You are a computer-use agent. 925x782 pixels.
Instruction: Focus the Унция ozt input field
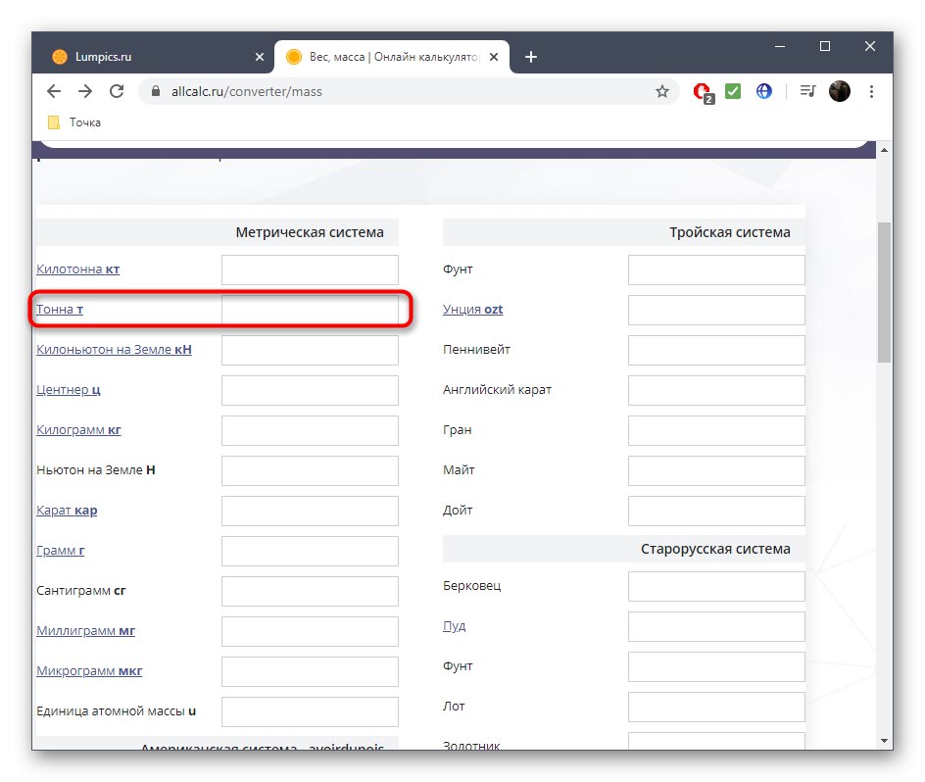pos(716,310)
